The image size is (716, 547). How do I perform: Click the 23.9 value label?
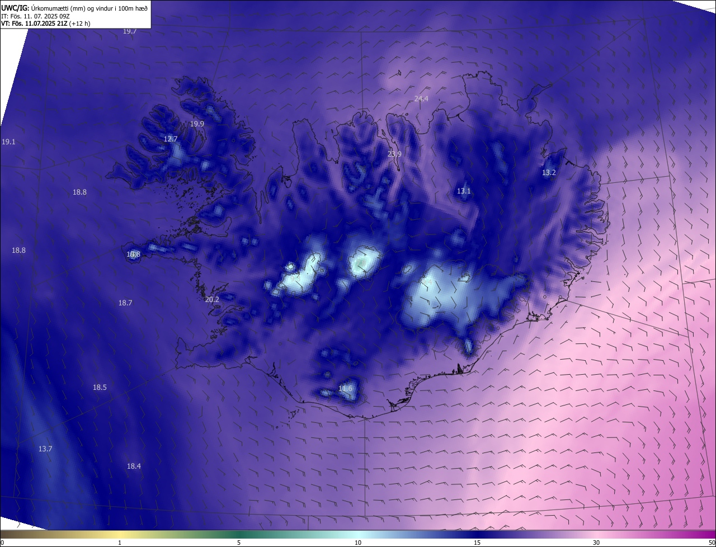(x=395, y=154)
